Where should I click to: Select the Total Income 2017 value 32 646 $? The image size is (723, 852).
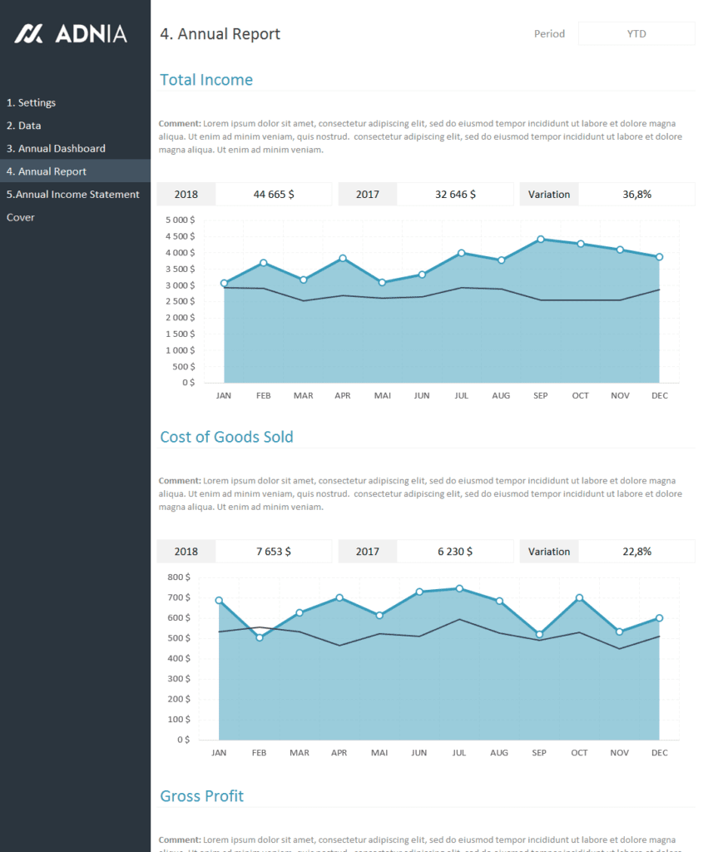coord(455,194)
